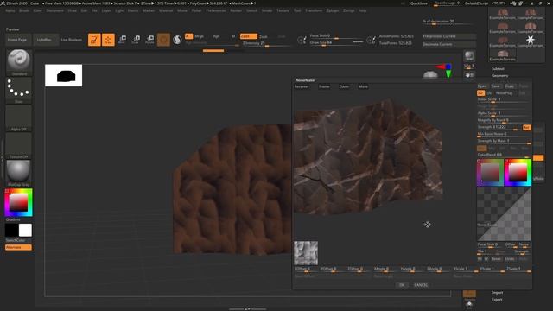
Task: Click Pre-process Current
Action: (x=449, y=36)
